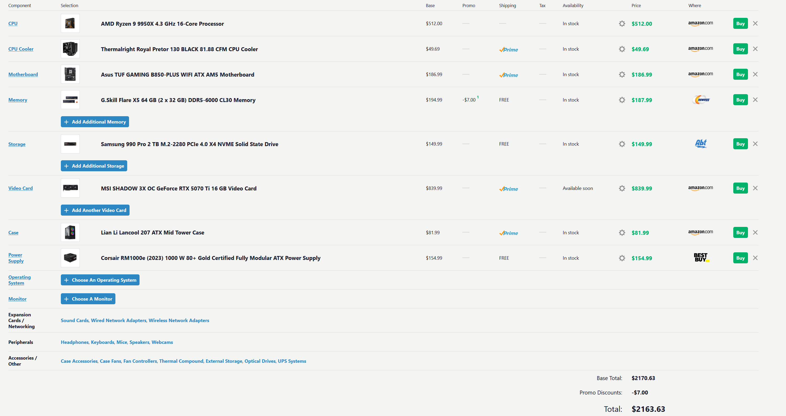786x416 pixels.
Task: Open the Ryzen 9 9950X product thumbnail
Action: [70, 24]
